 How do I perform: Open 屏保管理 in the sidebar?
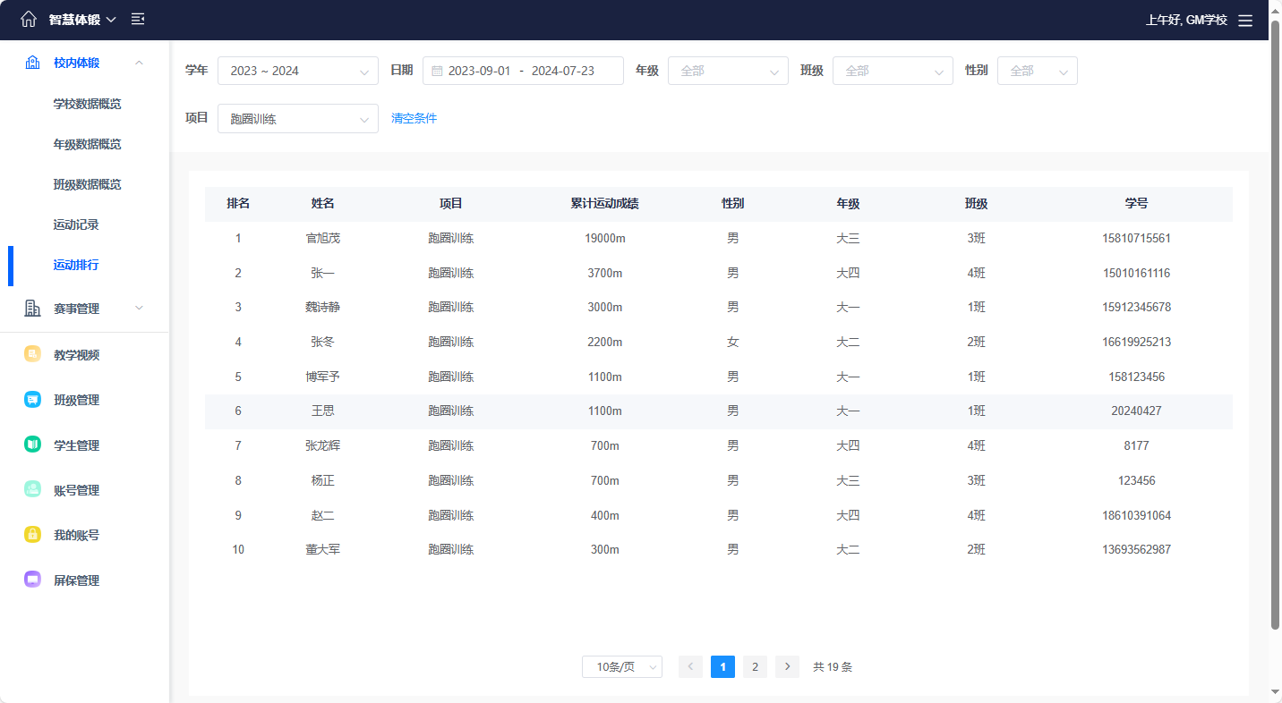pyautogui.click(x=76, y=580)
